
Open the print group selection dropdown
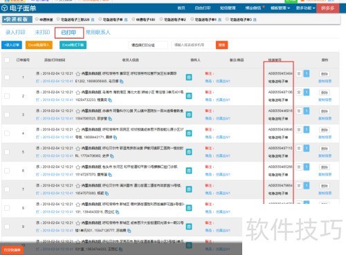click(148, 45)
